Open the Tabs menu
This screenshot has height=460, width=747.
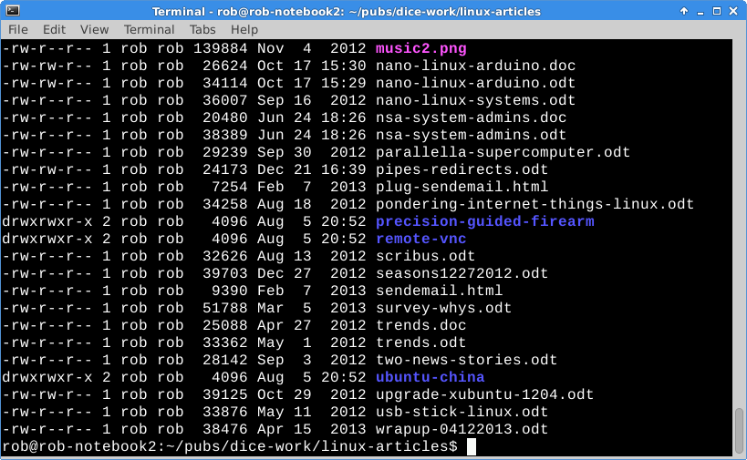point(202,29)
